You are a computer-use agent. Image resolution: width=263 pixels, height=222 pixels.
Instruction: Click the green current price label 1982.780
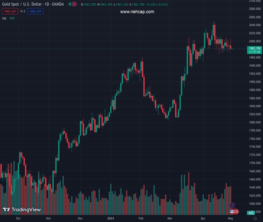pos(254,48)
